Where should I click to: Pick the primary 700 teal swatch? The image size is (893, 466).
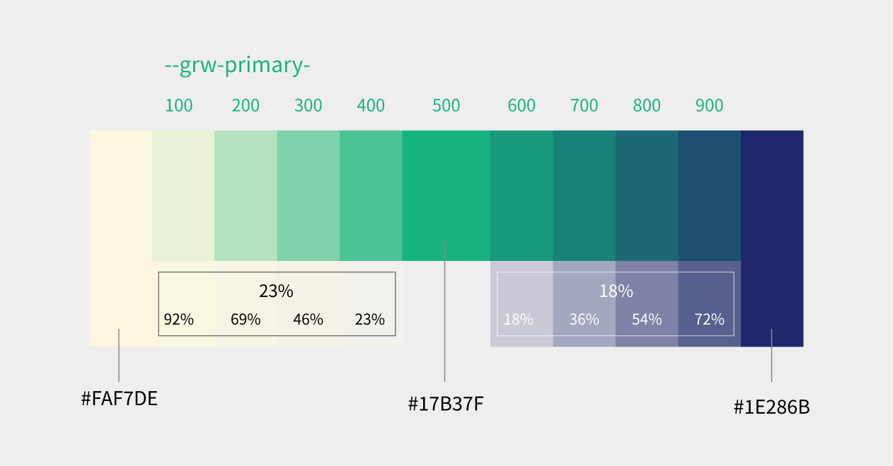(x=584, y=195)
